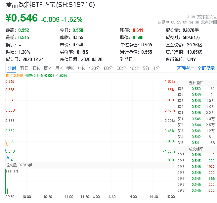Screen dimensions: 217x203
Task: Switch to the 分时 chart tab
Action: point(12,68)
